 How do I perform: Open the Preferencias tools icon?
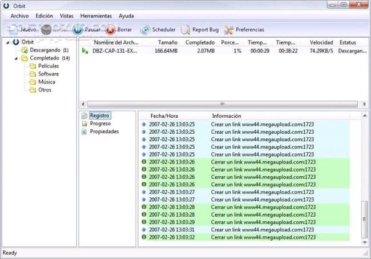(x=228, y=30)
